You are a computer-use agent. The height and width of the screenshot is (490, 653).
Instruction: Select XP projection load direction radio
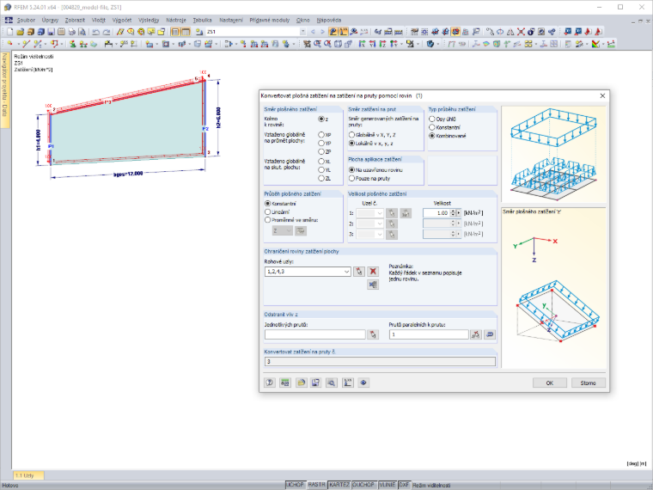321,135
